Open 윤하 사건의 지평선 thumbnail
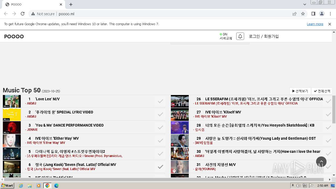Screen dimensions: 336x189 180,167
